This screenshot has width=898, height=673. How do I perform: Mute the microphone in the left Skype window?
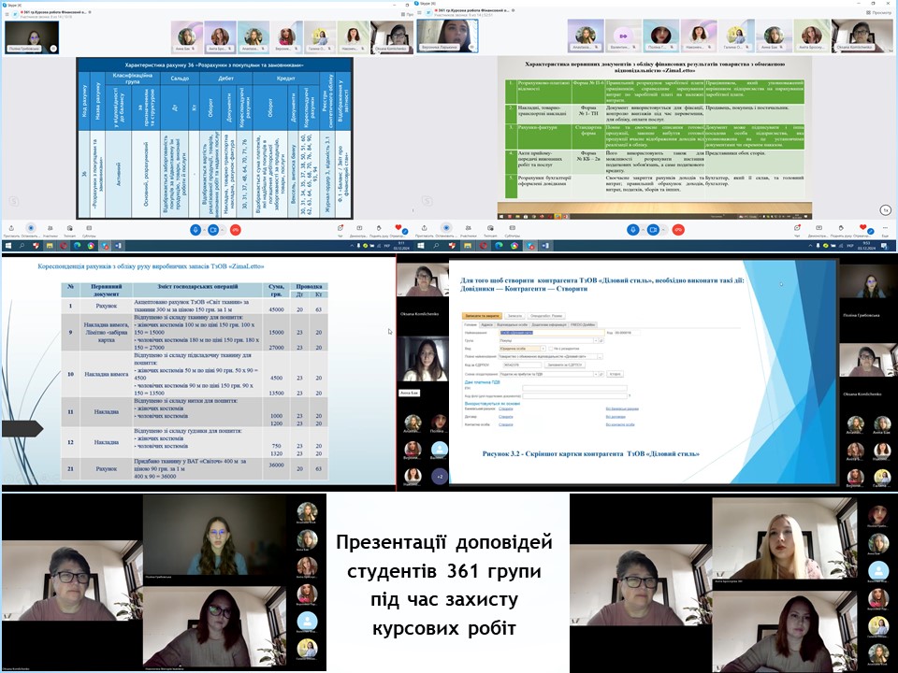click(196, 230)
